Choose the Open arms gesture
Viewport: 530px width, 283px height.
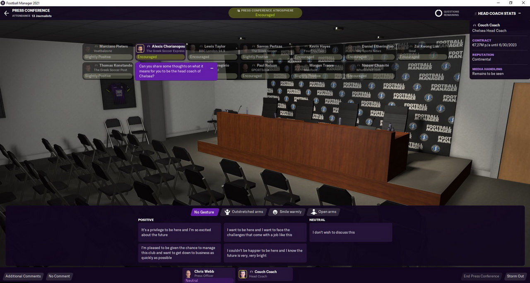click(x=323, y=212)
